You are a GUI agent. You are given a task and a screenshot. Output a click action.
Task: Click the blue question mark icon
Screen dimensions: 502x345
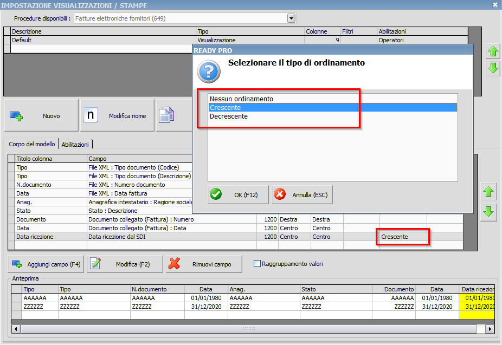(209, 71)
